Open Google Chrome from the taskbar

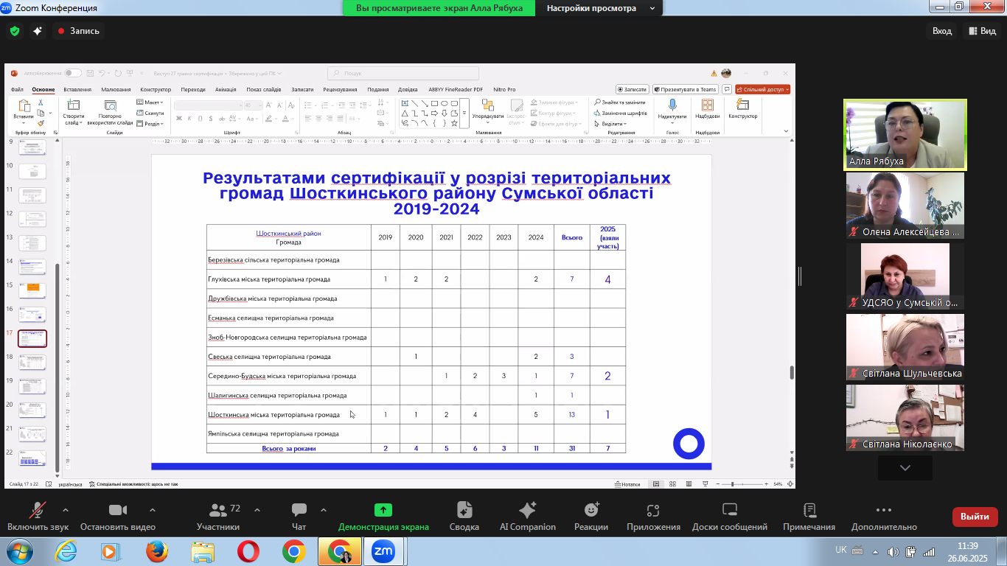(293, 551)
